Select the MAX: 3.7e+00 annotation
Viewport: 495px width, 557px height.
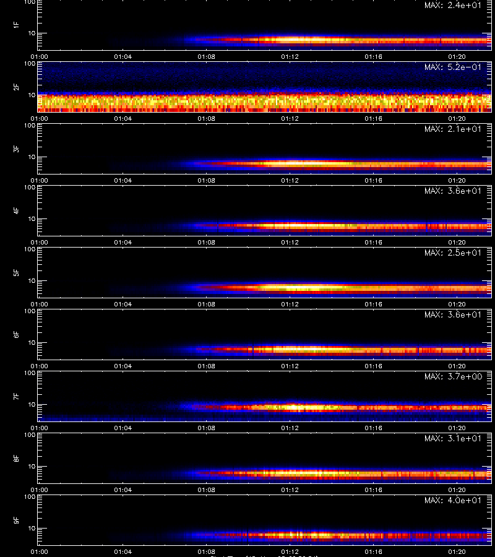(453, 376)
